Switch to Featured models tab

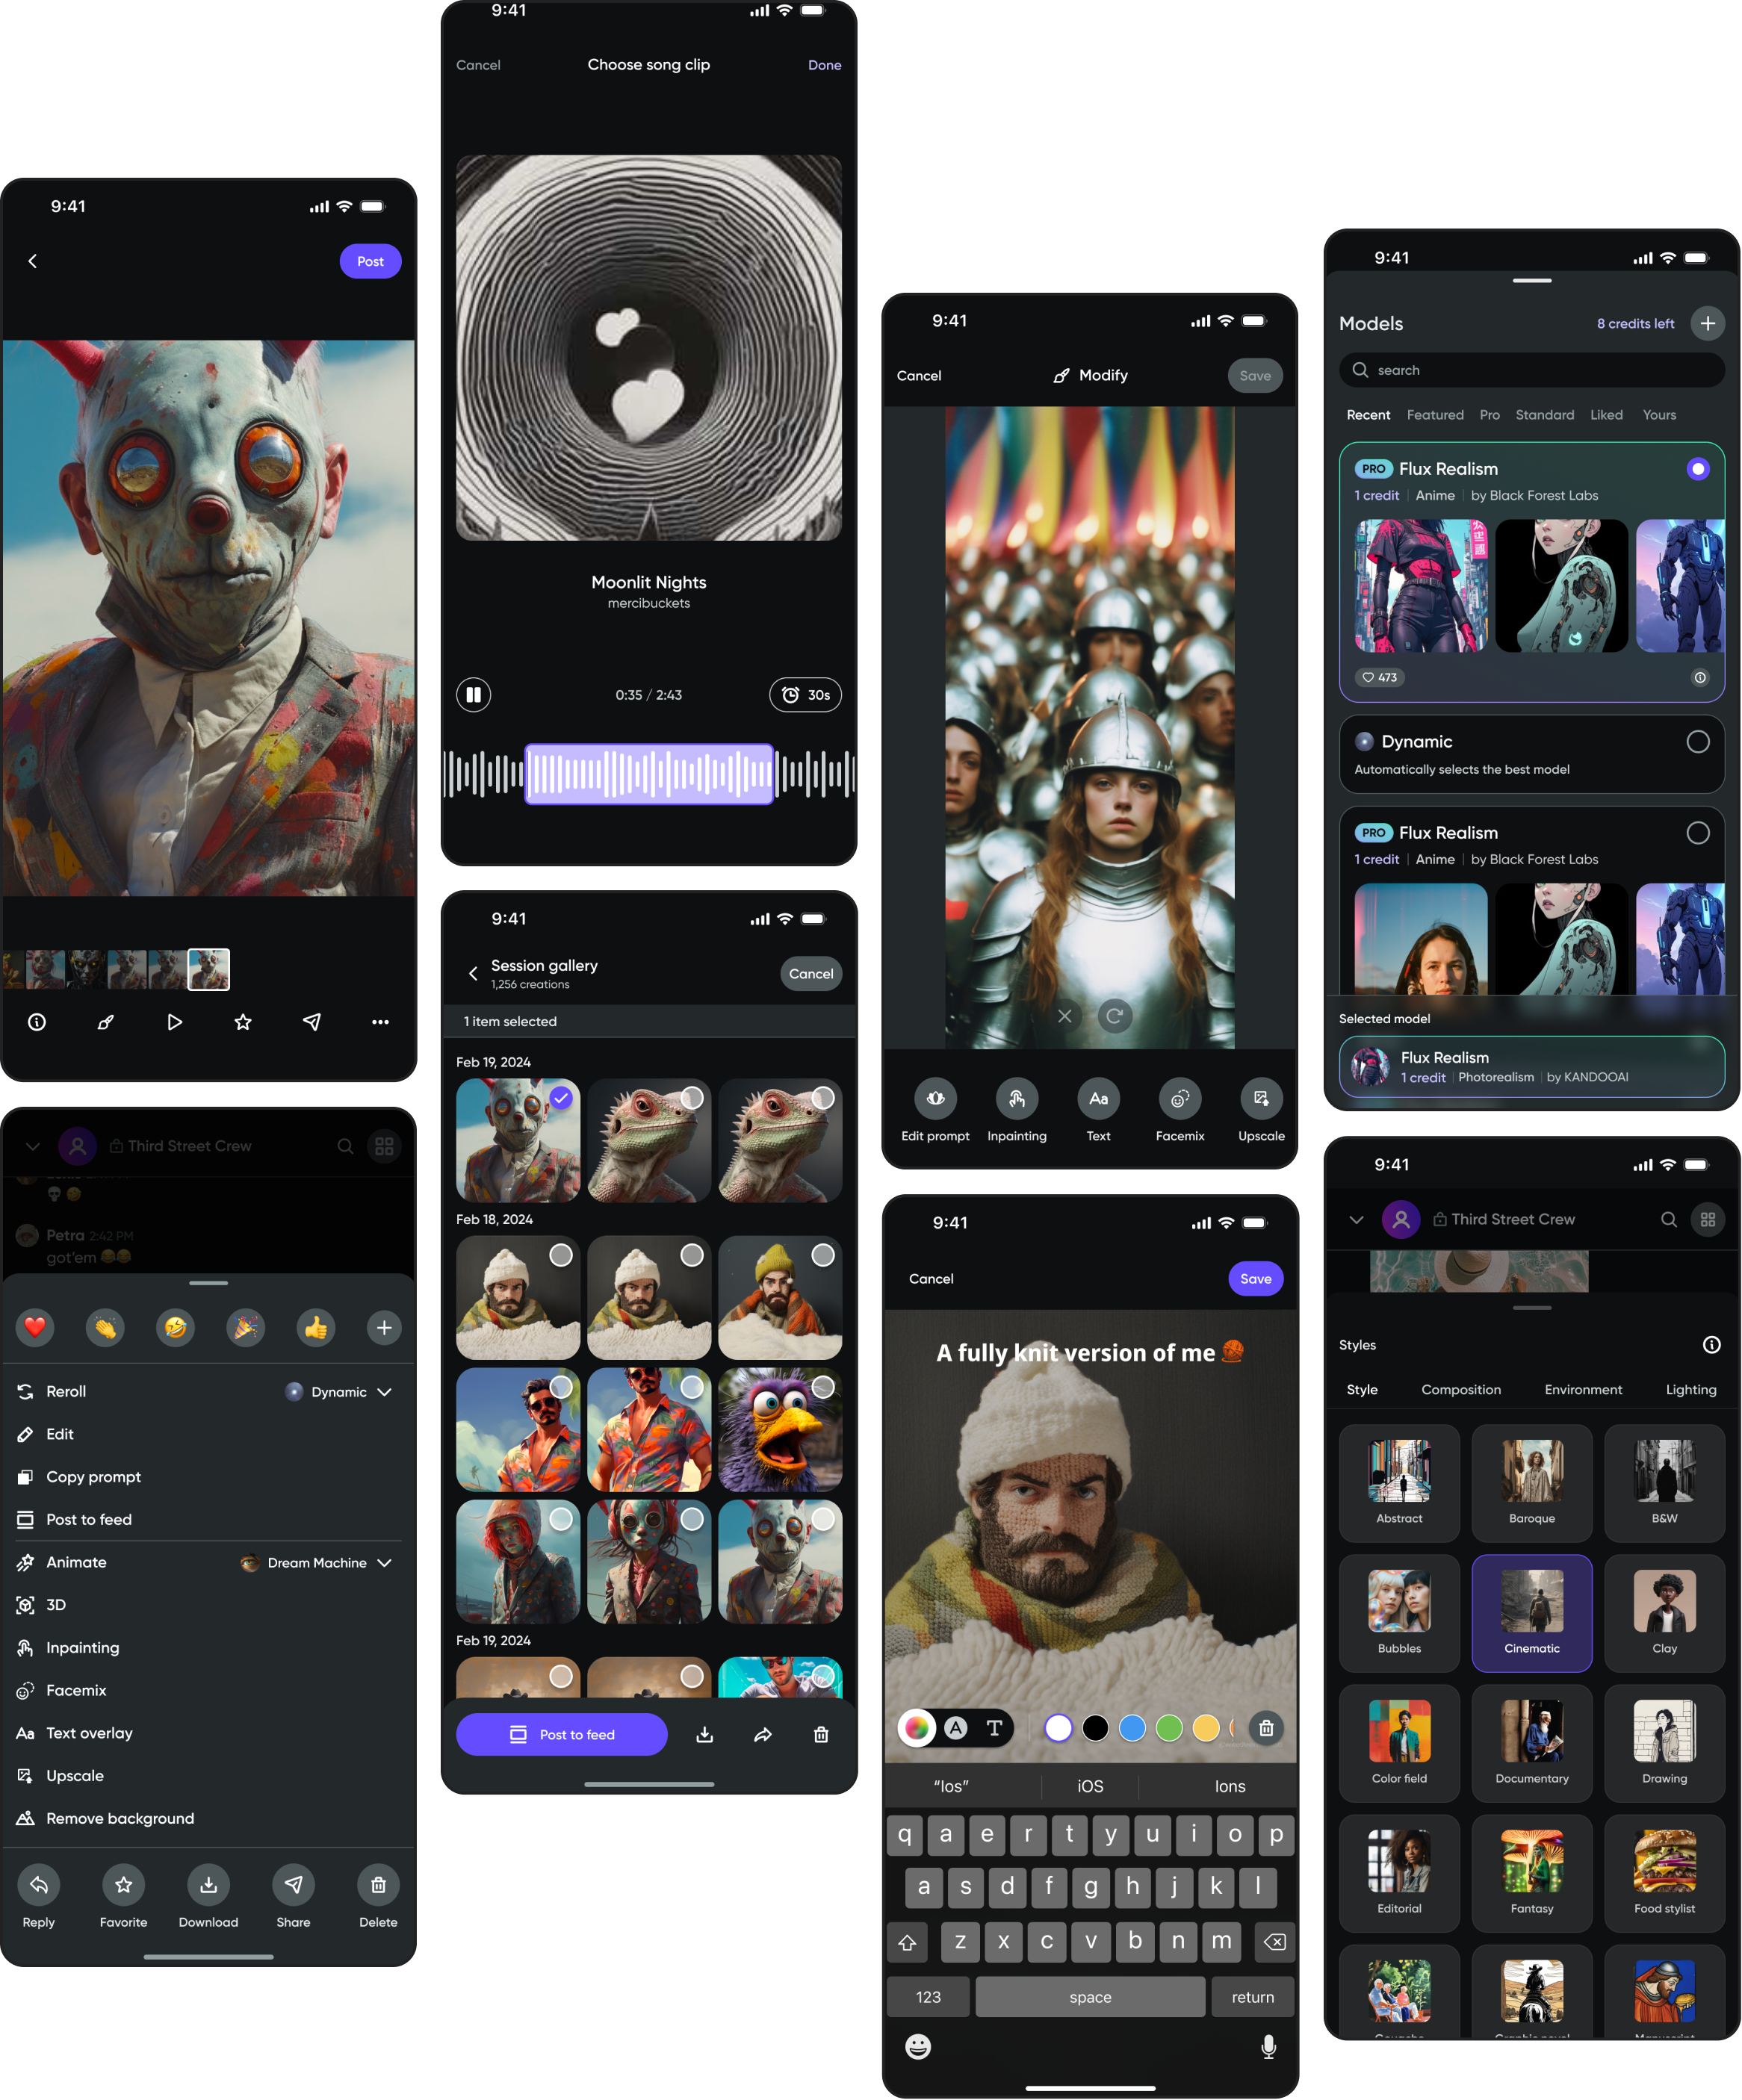1434,414
